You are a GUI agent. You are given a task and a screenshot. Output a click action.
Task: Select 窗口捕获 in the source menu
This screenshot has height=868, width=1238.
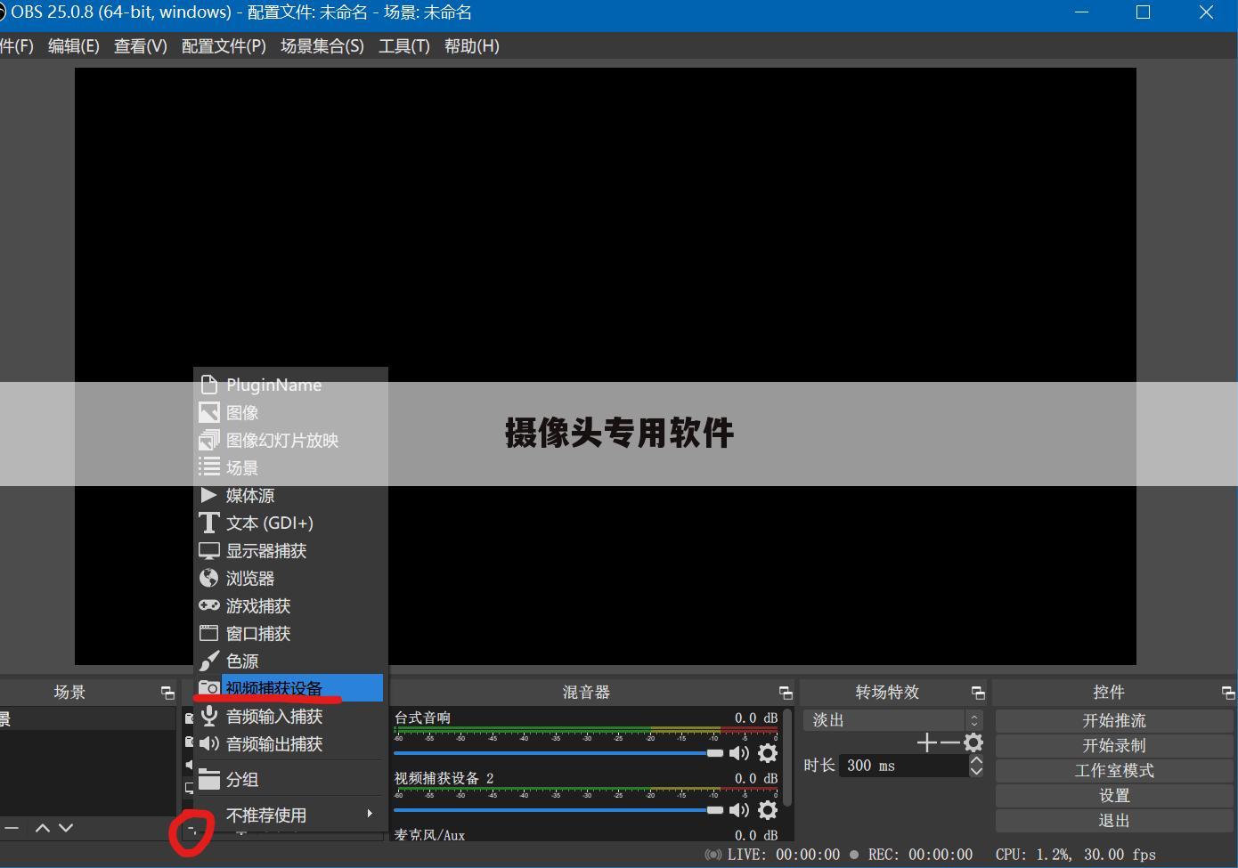(x=290, y=633)
